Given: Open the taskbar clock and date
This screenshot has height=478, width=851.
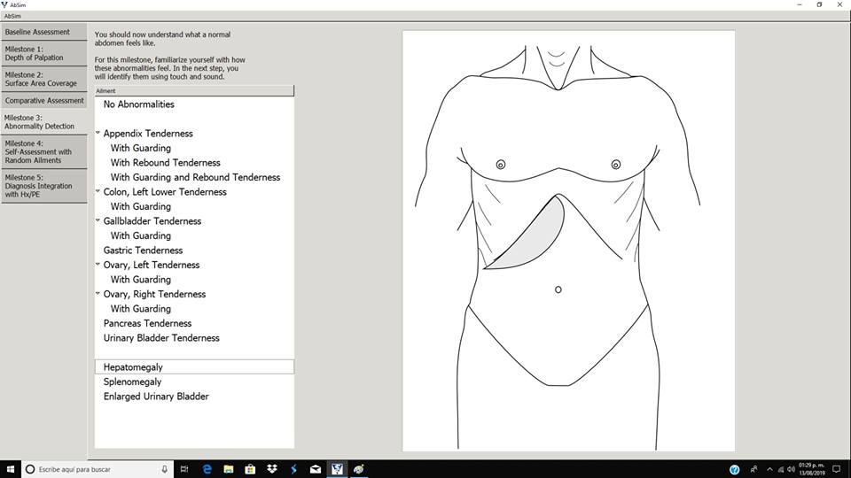Looking at the screenshot, I should click(x=811, y=469).
